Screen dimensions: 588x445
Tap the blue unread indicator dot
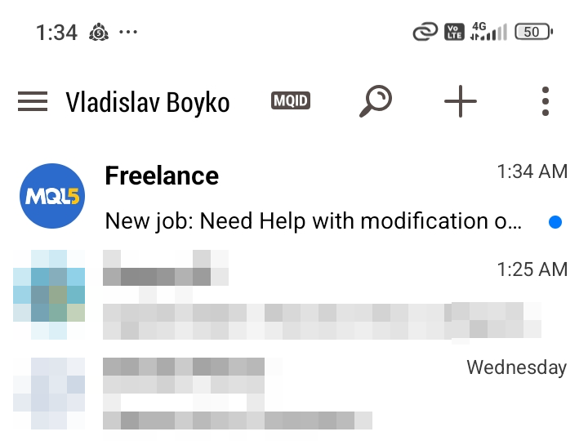pyautogui.click(x=555, y=222)
